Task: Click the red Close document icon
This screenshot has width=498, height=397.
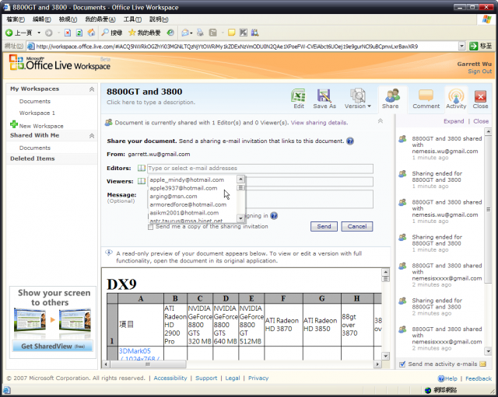Action: (480, 96)
